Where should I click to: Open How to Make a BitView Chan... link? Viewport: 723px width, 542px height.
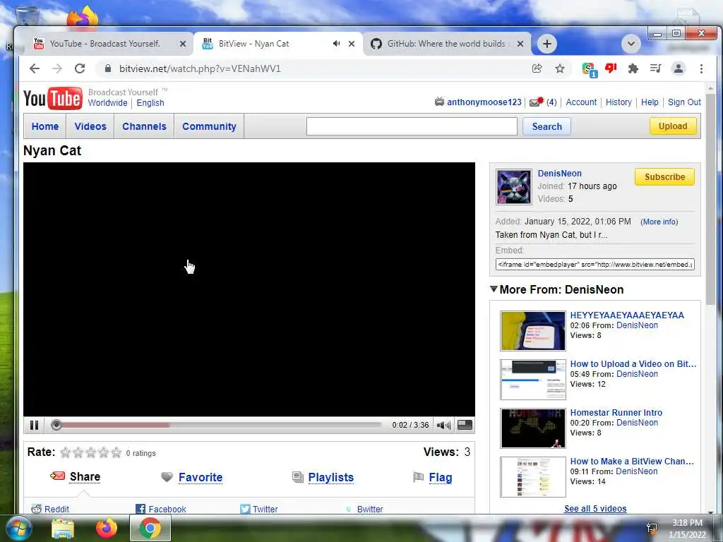[632, 461]
